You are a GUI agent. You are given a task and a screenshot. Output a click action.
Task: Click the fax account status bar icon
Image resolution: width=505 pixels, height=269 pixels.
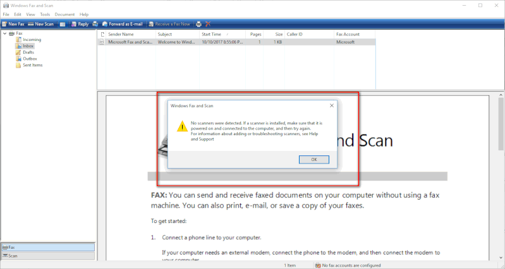[318, 265]
